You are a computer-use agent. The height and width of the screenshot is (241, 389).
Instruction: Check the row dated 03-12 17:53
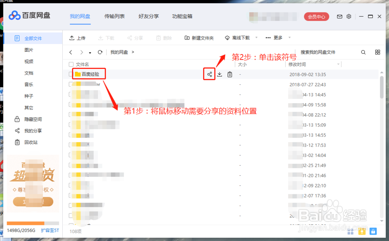70,145
